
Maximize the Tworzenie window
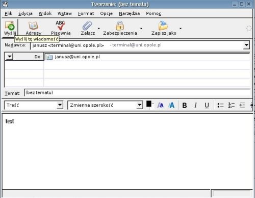(x=242, y=4)
